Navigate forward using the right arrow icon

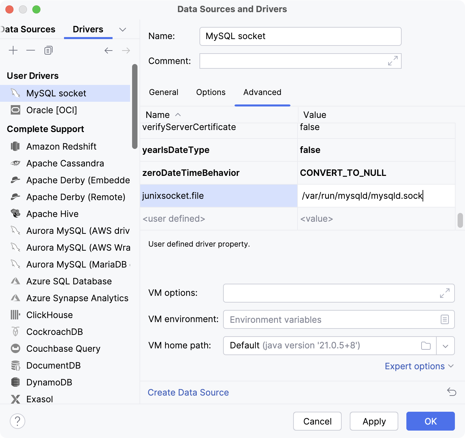point(126,50)
